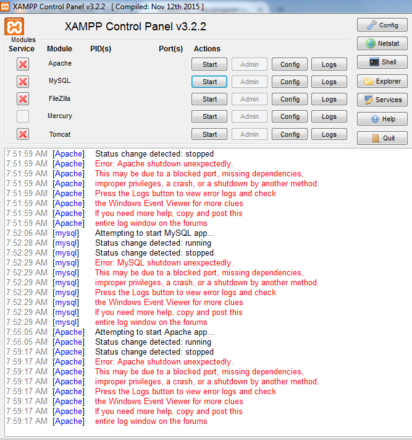Click the XAMPP logo icon in the panel

(x=14, y=27)
